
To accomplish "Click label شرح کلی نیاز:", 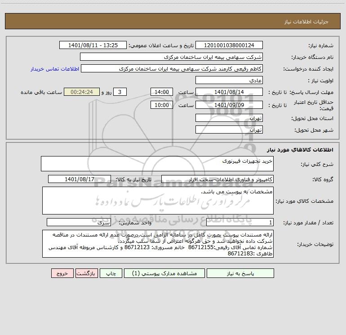I will [317, 164].
